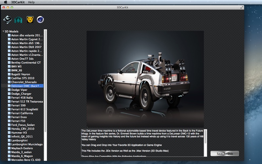The image size is (262, 164).
Task: Select Aston Martin rapide model
Action: coord(27,51)
